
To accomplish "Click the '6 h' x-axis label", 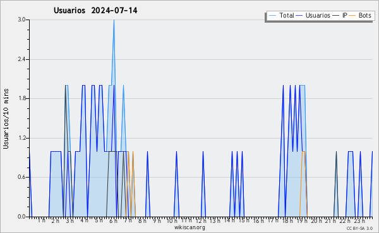I will [x=113, y=221].
